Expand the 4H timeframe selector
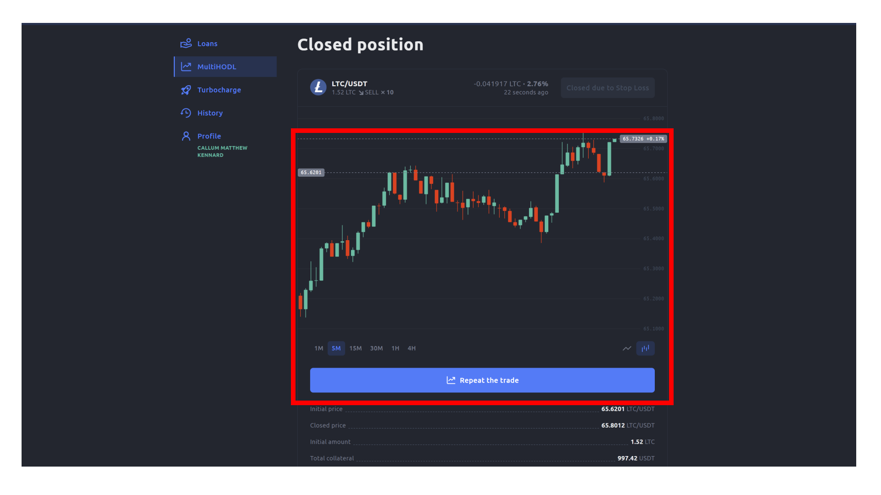This screenshot has width=881, height=495. [412, 348]
